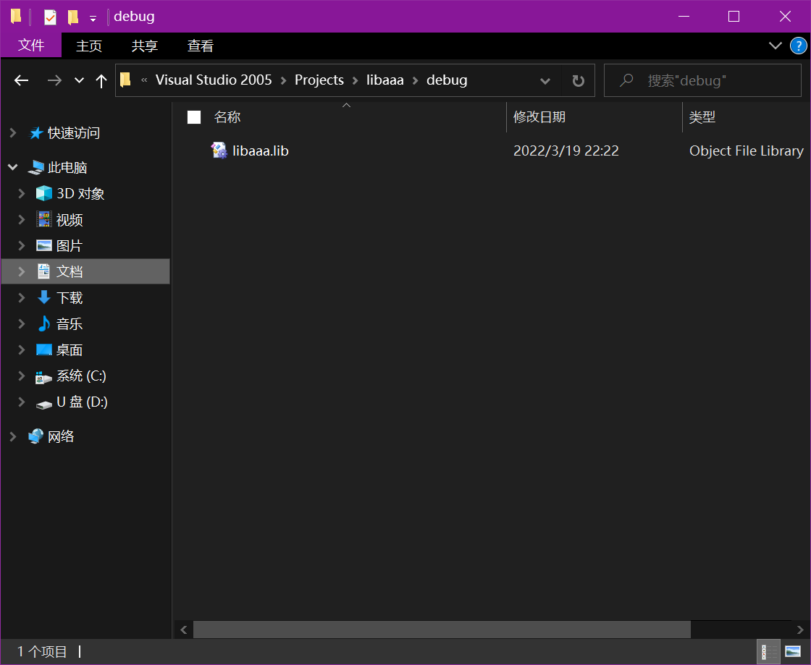Go up one folder level arrow
Screen dimensions: 811x665
point(101,80)
